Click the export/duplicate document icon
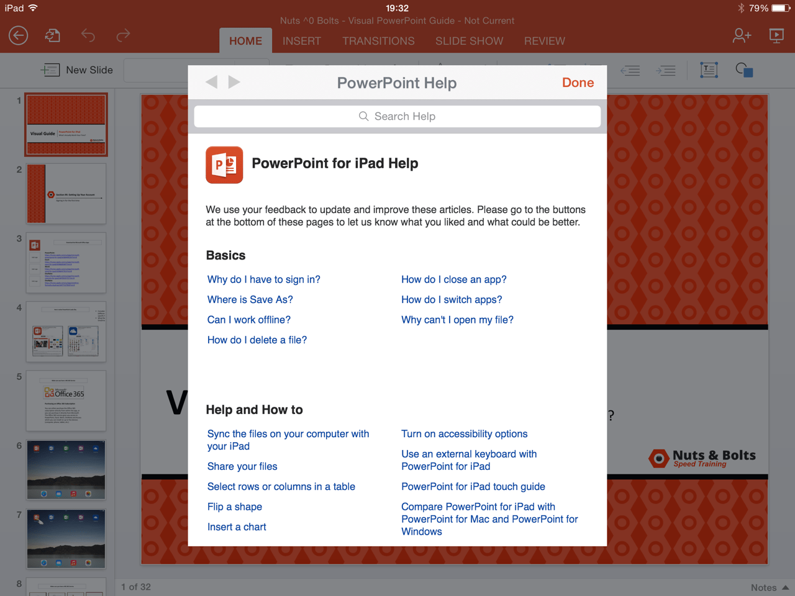This screenshot has height=596, width=795. click(x=52, y=35)
